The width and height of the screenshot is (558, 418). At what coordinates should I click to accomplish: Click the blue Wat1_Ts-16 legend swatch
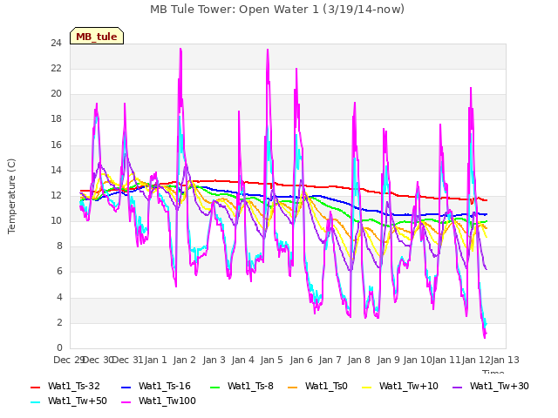point(126,387)
